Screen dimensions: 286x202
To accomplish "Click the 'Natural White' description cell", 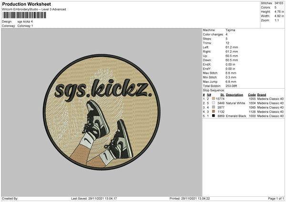I will click(235, 103).
